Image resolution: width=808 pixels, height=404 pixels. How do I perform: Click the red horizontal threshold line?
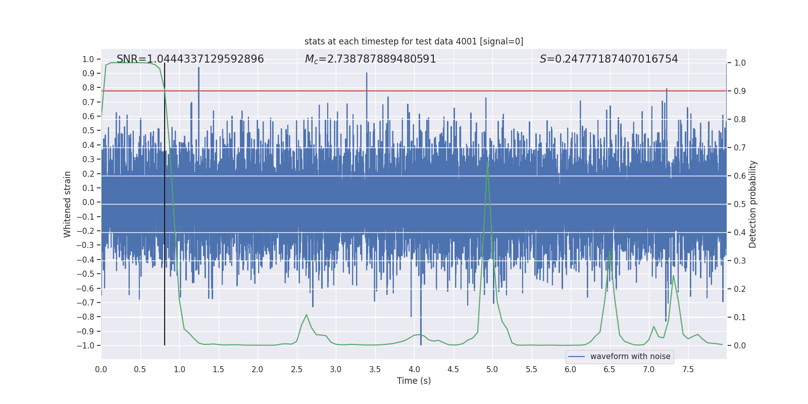(414, 91)
